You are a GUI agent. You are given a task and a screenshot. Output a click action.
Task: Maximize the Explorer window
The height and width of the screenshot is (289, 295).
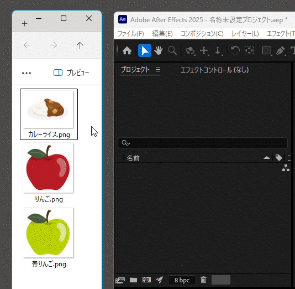pos(64,18)
